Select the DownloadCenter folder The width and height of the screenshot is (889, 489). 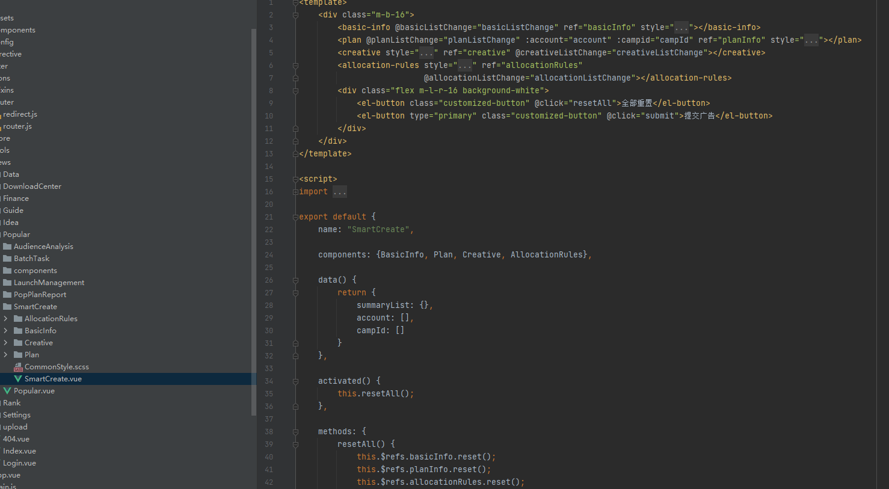[x=32, y=186]
